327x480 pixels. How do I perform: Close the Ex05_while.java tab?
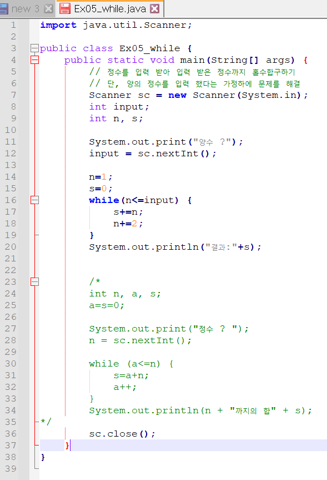(155, 8)
